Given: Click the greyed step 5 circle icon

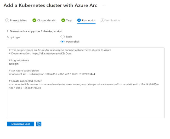Looking at the screenshot, I should coord(102,20).
